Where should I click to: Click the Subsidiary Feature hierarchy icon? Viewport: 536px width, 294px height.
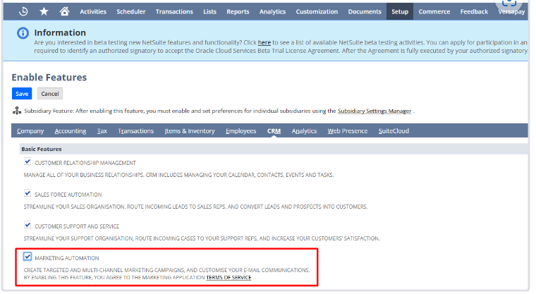[x=17, y=111]
